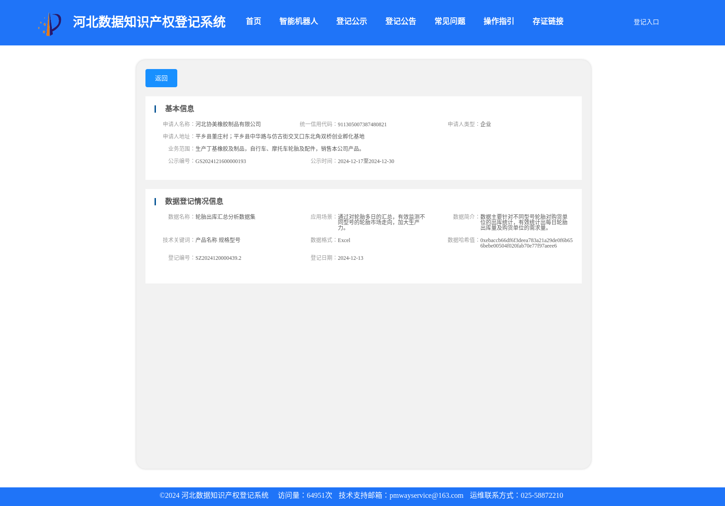
Task: Select applicant type value 企业
Action: pos(486,124)
